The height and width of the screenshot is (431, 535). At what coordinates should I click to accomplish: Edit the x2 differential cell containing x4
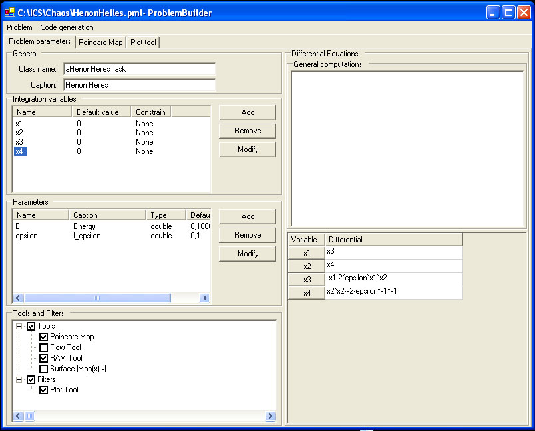tap(394, 266)
